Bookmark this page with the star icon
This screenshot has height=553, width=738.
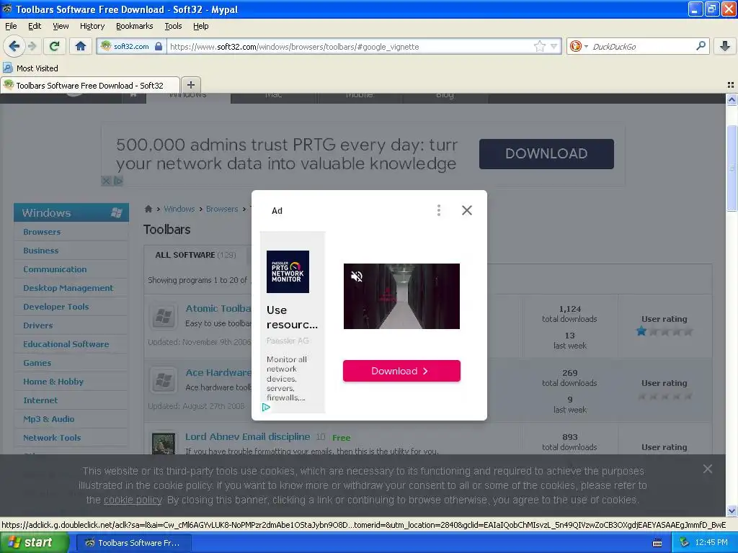(539, 46)
